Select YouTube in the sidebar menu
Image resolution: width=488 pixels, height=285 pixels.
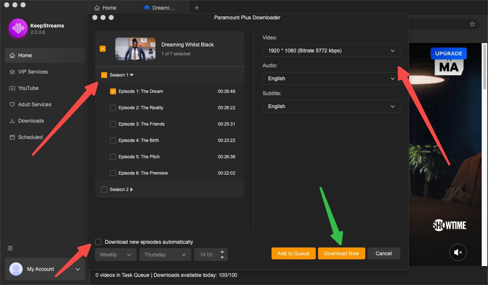(28, 88)
